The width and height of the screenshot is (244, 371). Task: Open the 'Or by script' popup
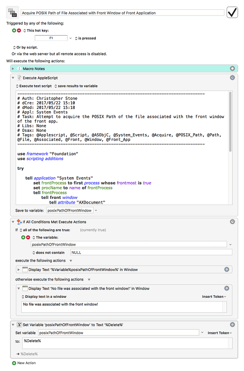click(x=25, y=47)
